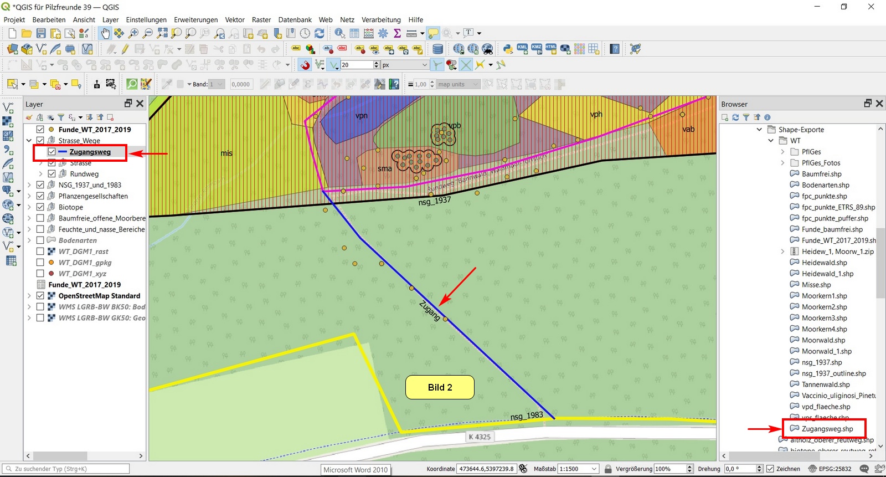The image size is (886, 477).
Task: Click the Identify Features tool
Action: (x=339, y=33)
